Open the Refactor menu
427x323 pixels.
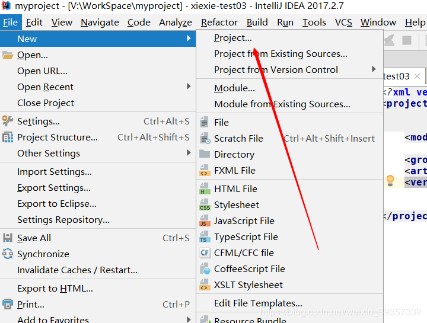(x=219, y=23)
